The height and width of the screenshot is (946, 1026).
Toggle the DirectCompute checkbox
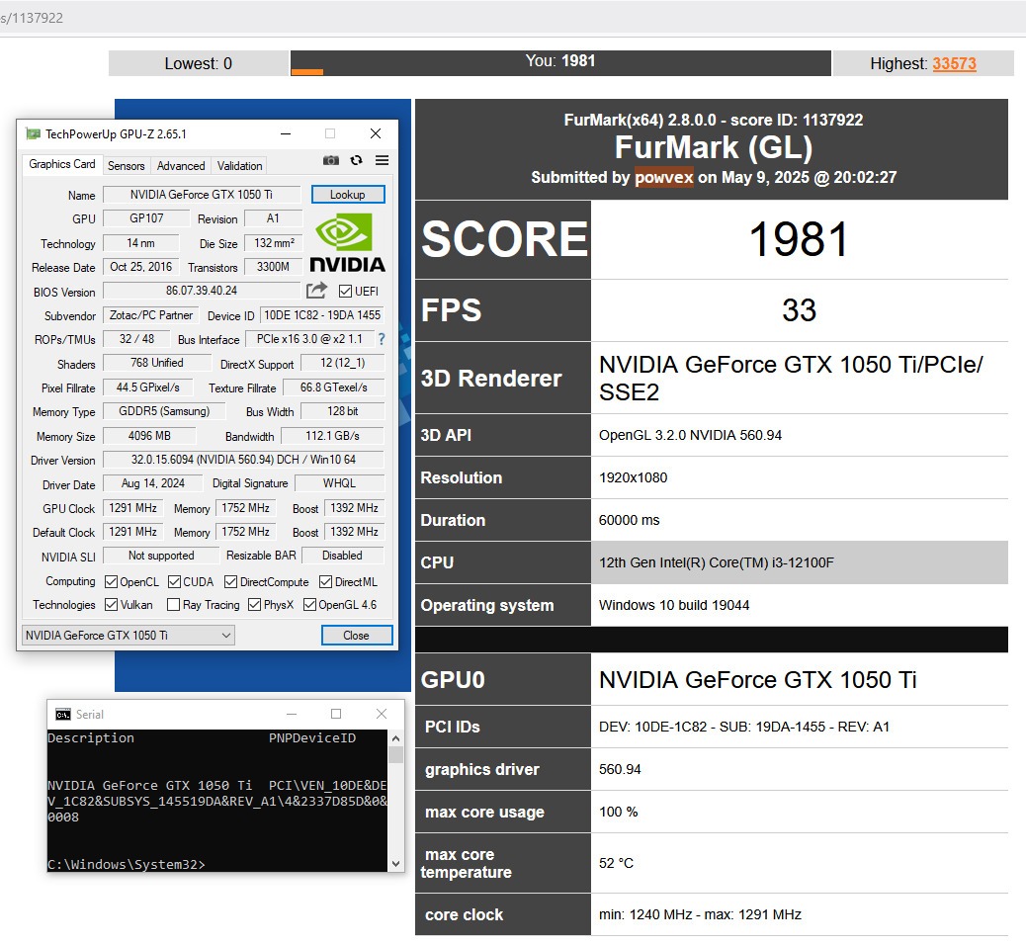(230, 581)
